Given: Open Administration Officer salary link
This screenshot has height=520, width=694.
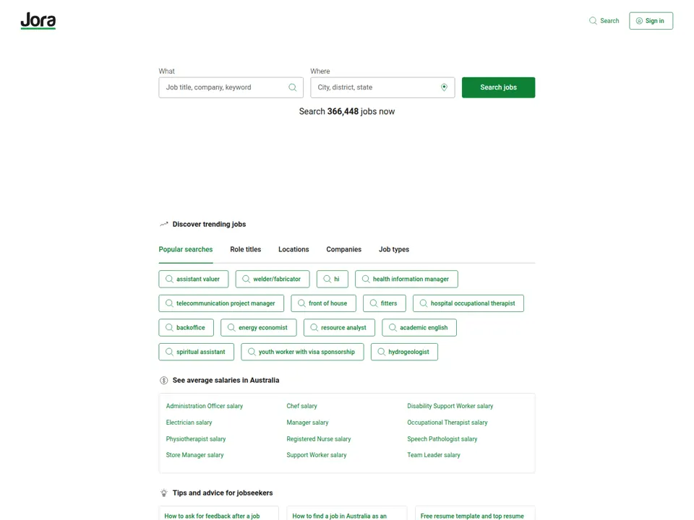Looking at the screenshot, I should (x=205, y=406).
